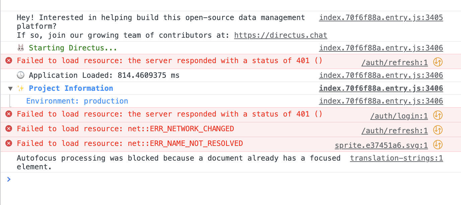This screenshot has height=205, width=461.
Task: Select the 'Autofocus processing was blocked' message
Action: [179, 162]
